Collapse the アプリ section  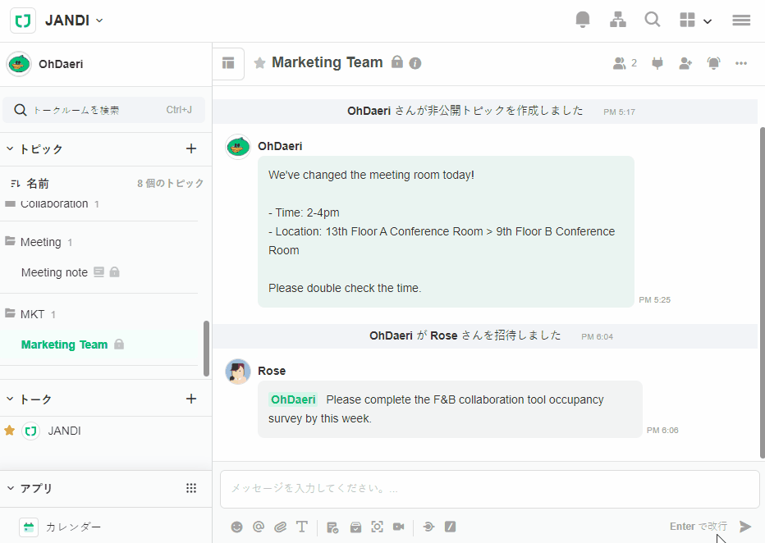pos(10,488)
